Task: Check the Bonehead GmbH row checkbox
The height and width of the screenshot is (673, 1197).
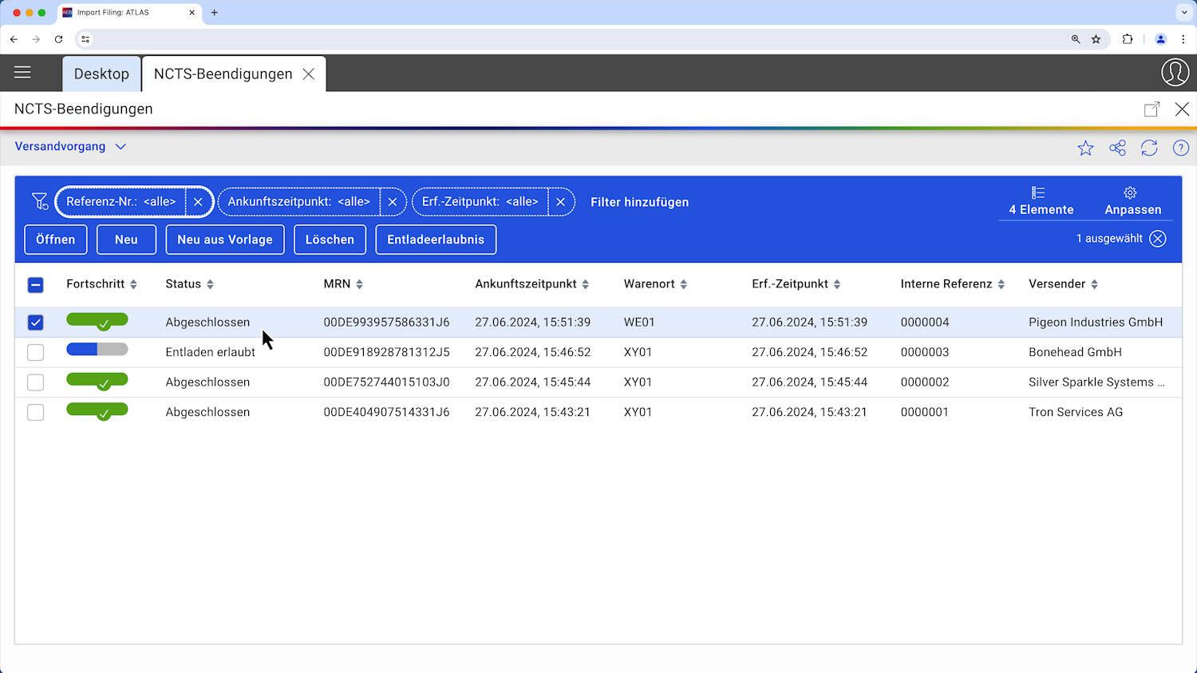Action: (x=35, y=352)
